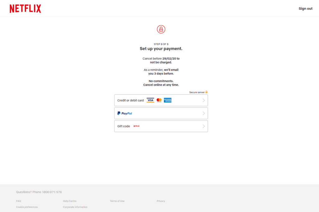
Task: Click the Visa card icon
Action: click(x=150, y=100)
